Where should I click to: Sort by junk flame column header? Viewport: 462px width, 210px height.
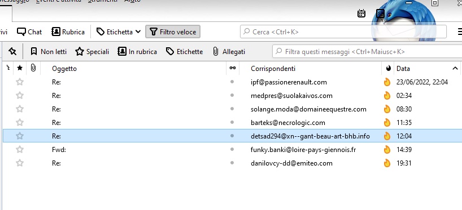[x=388, y=68]
